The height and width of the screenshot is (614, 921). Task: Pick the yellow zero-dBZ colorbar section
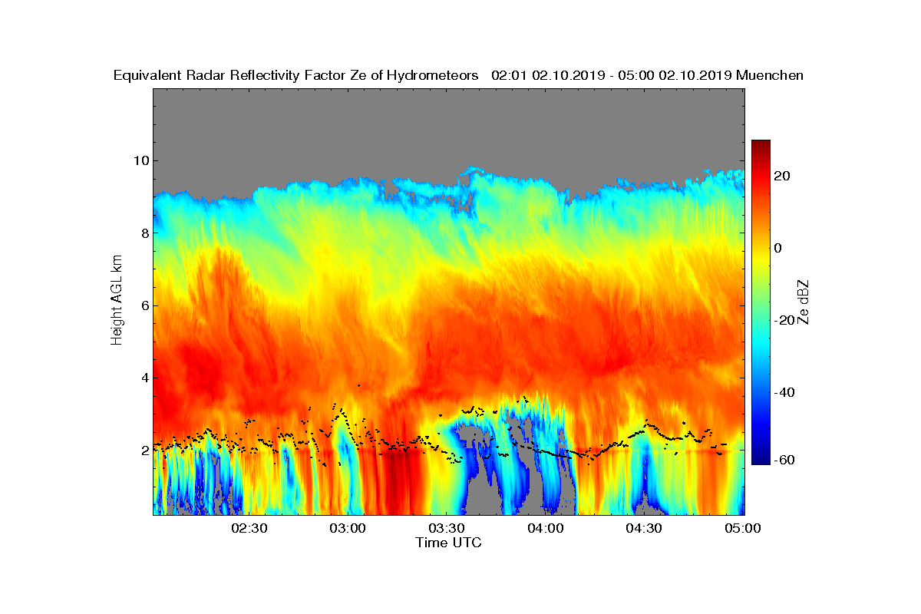(x=761, y=248)
